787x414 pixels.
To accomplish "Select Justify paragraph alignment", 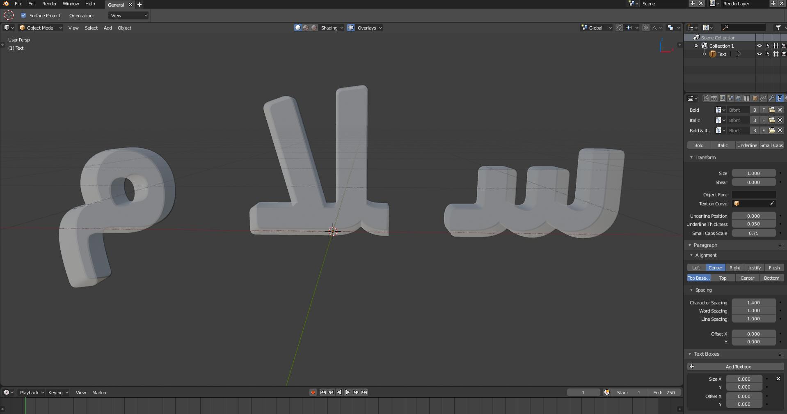I will coord(754,267).
